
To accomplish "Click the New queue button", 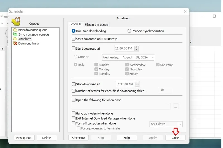I will pos(24,138).
